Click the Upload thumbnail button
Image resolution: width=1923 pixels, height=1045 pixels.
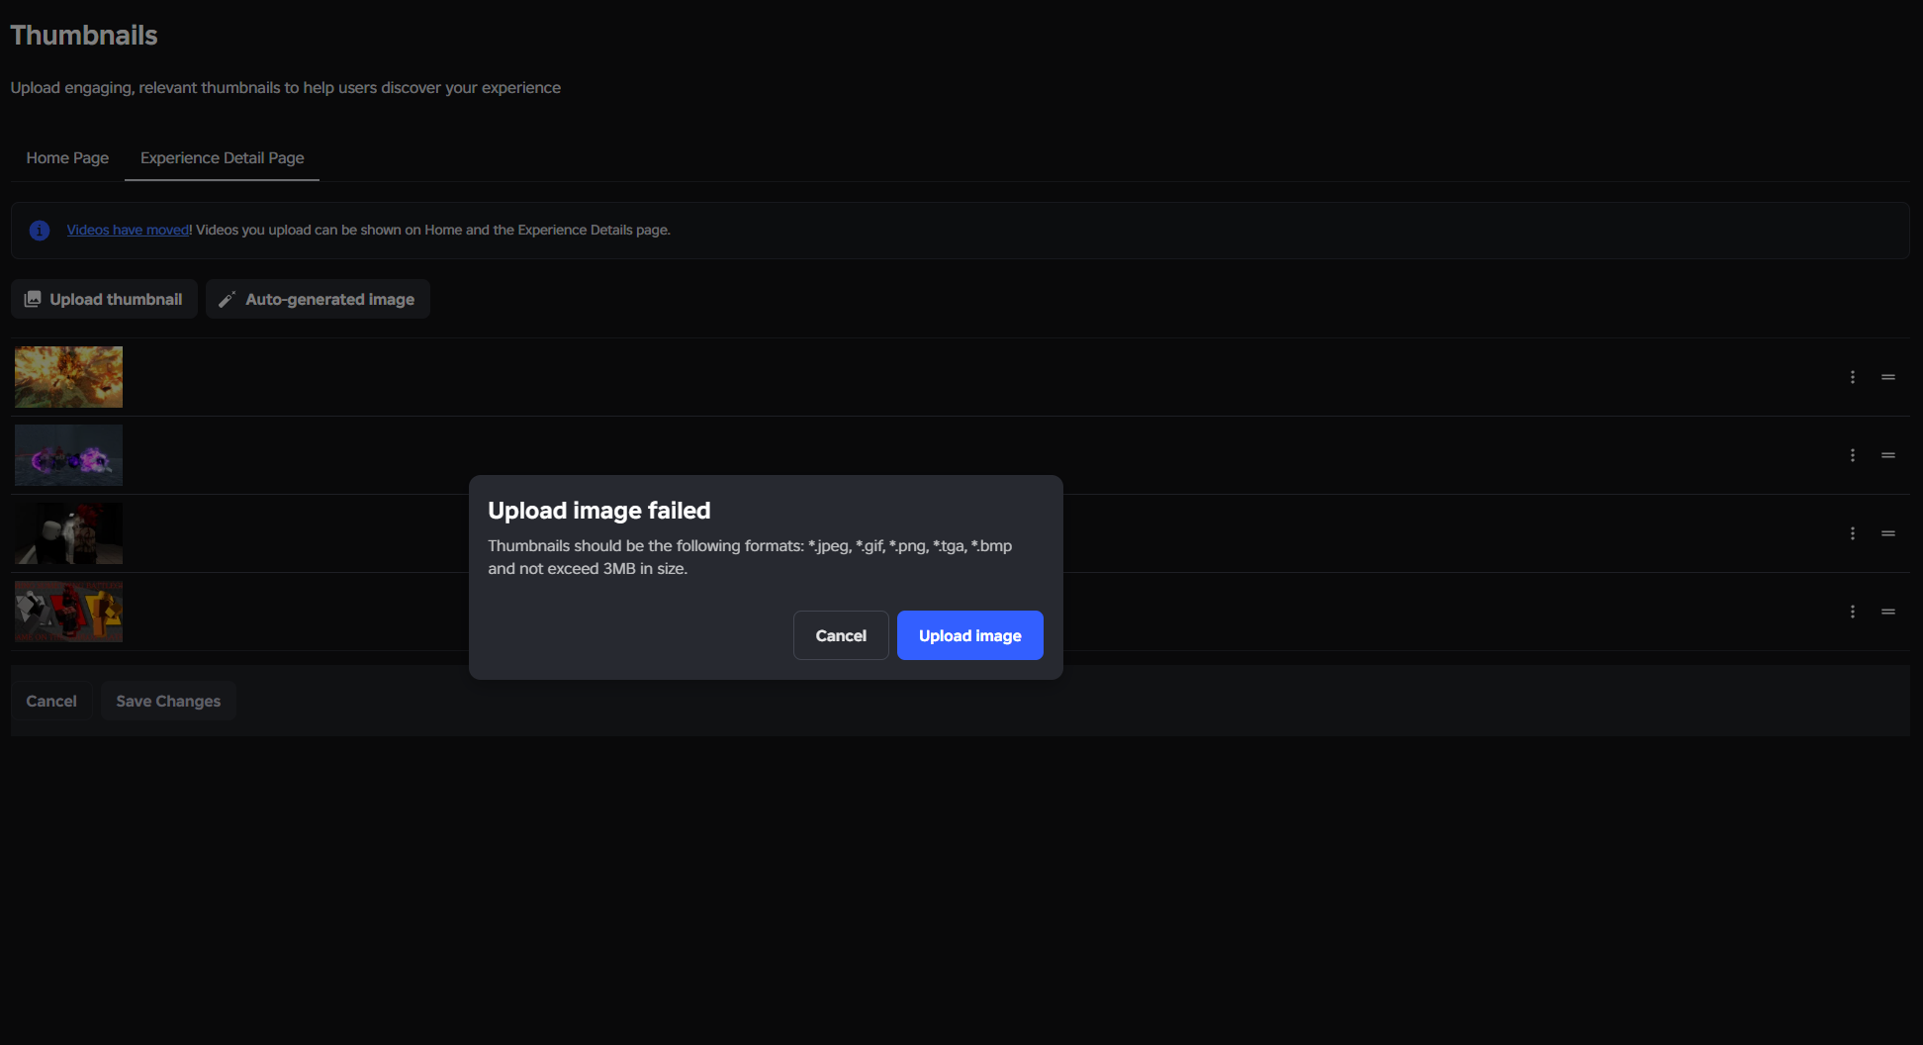[x=104, y=299]
